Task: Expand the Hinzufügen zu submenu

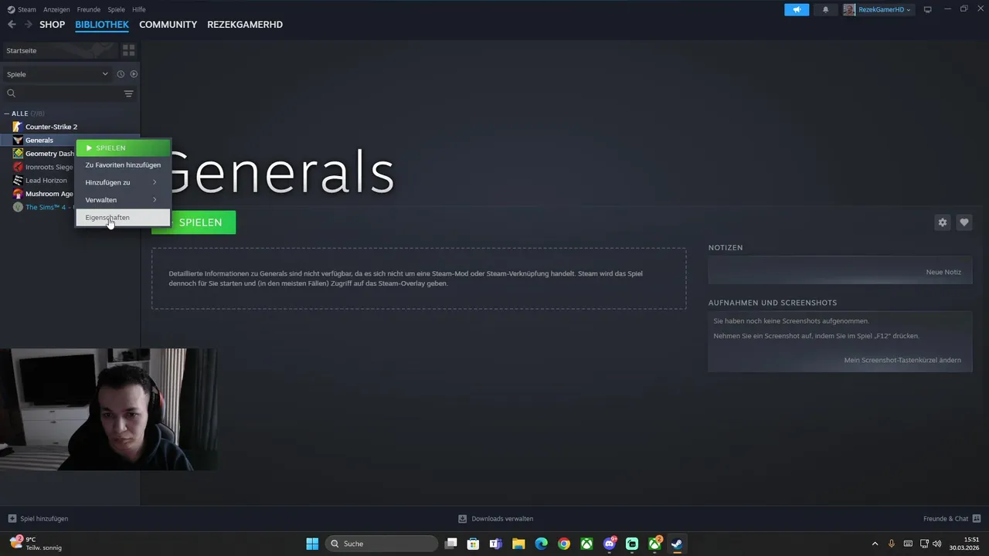Action: pos(123,182)
